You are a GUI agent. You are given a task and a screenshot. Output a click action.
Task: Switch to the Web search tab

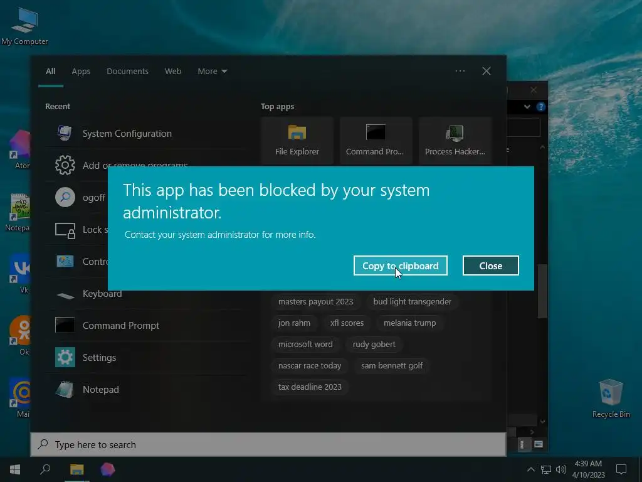(x=173, y=71)
